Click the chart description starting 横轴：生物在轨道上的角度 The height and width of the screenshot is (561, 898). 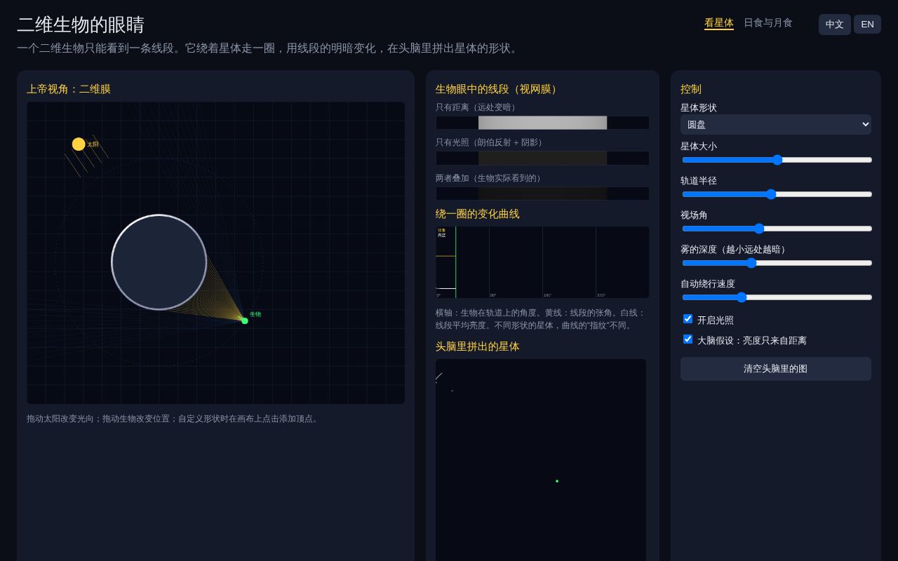tap(541, 319)
